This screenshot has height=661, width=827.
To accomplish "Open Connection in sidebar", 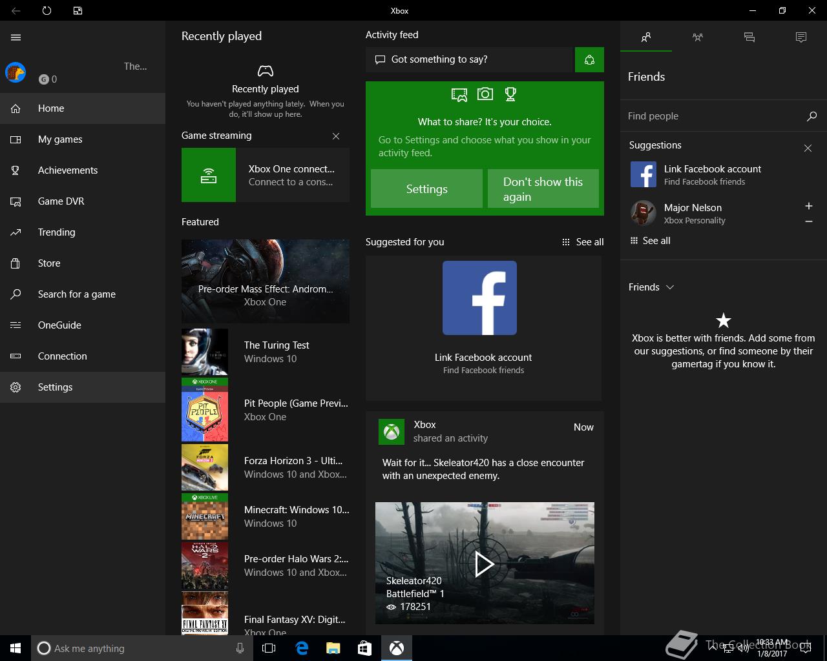I will (x=83, y=356).
